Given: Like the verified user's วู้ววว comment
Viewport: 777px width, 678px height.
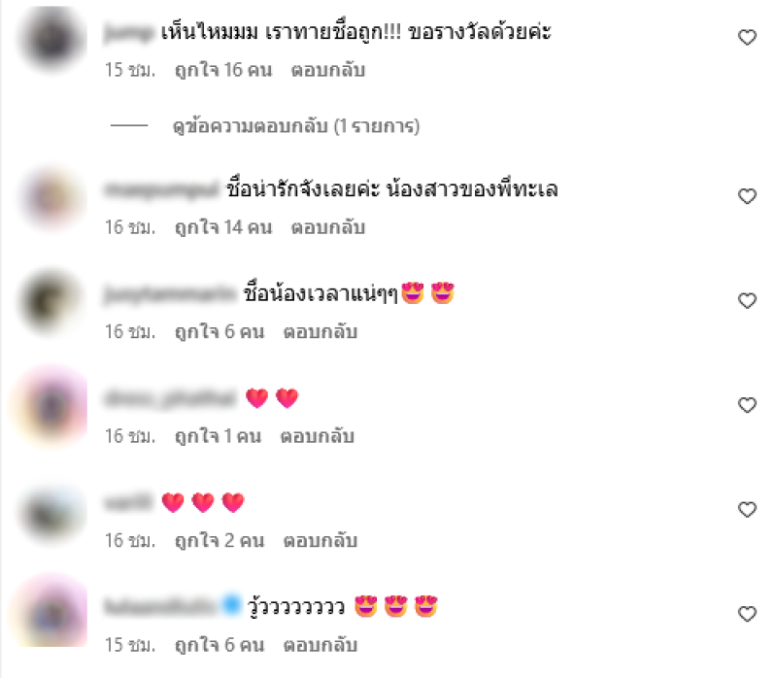Looking at the screenshot, I should pyautogui.click(x=747, y=614).
